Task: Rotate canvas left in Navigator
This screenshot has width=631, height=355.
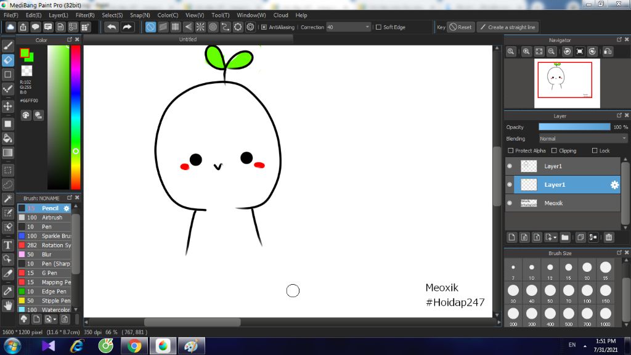Action: point(567,52)
